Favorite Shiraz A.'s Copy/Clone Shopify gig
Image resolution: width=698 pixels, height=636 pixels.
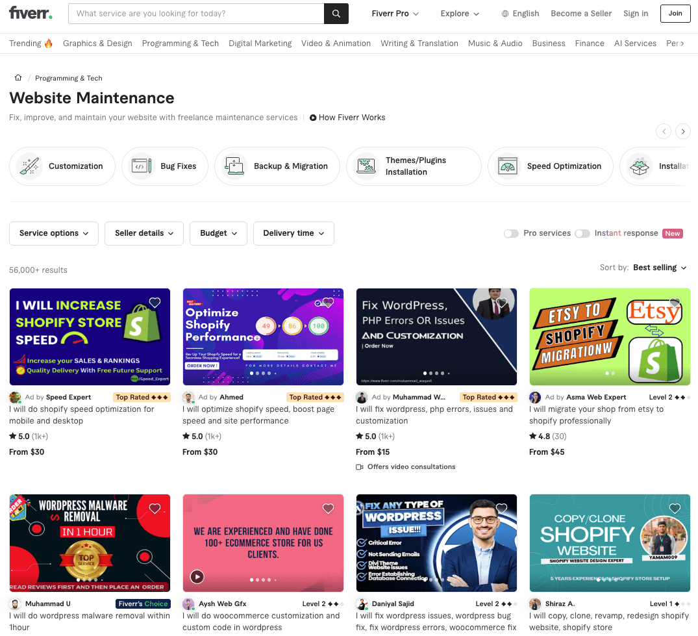click(x=675, y=509)
